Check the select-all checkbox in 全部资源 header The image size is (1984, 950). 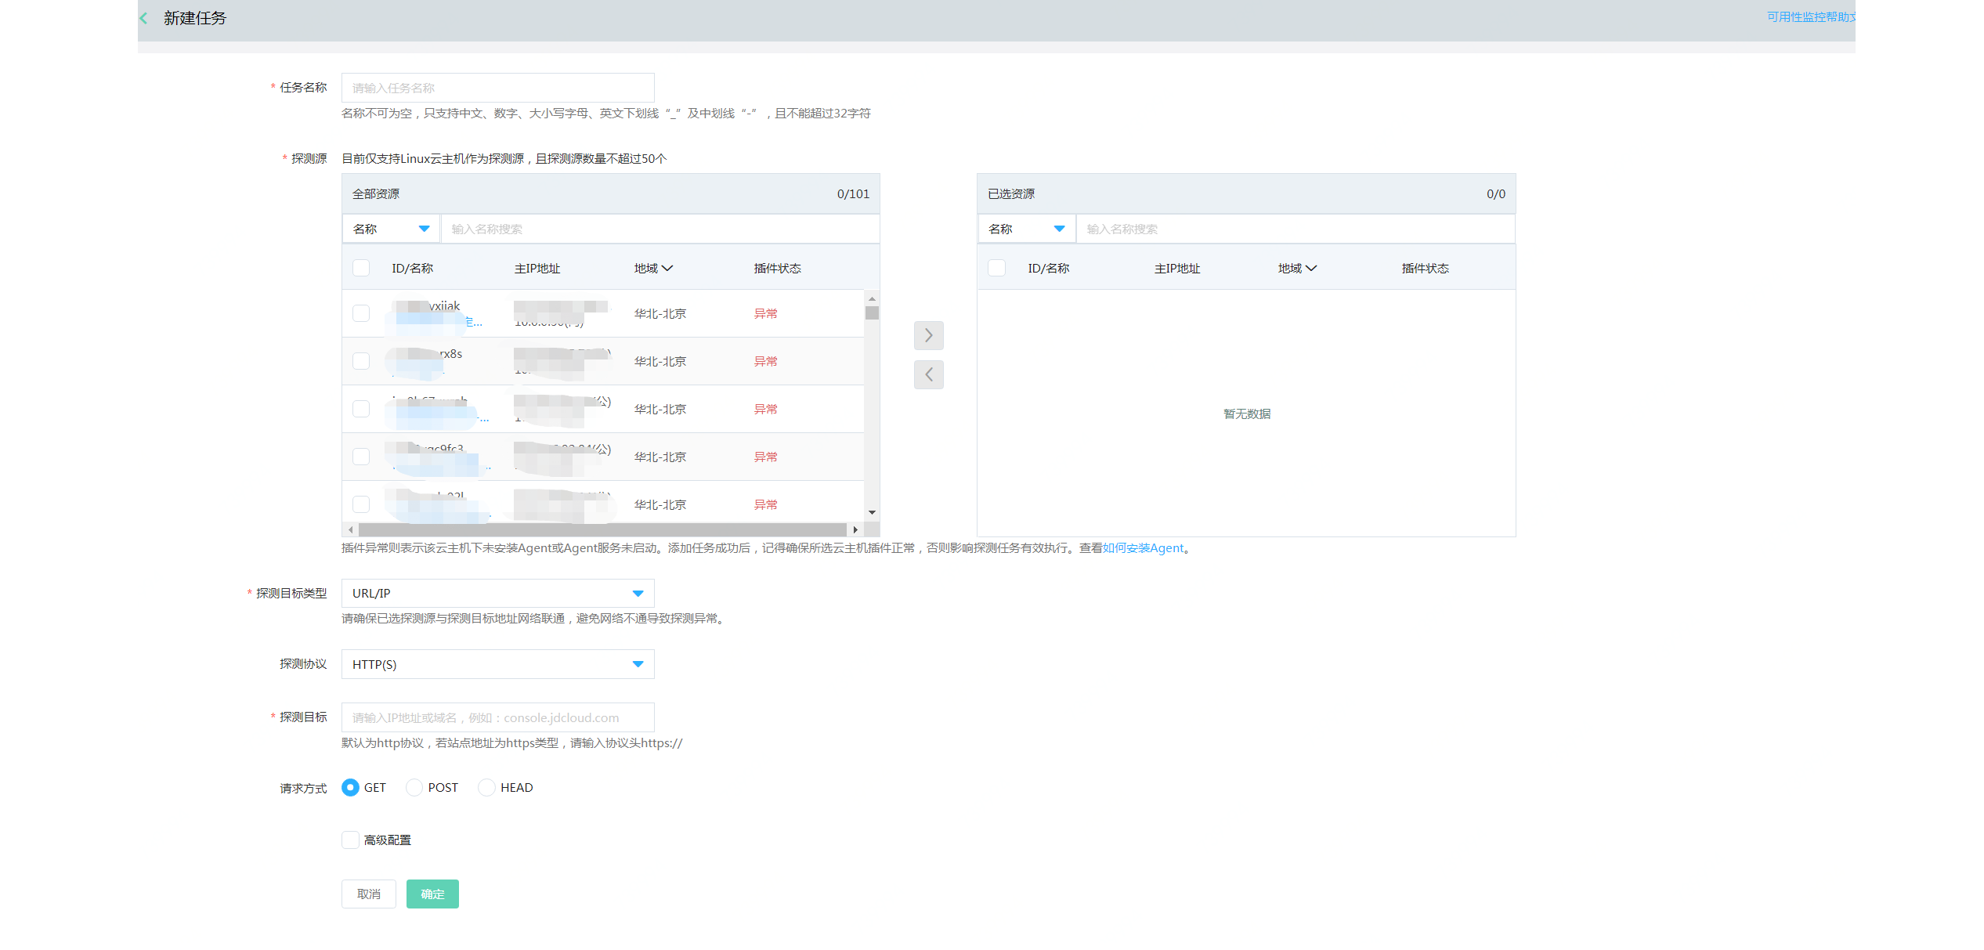point(361,267)
